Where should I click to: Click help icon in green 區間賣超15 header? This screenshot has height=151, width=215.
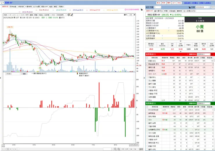pos(188,103)
